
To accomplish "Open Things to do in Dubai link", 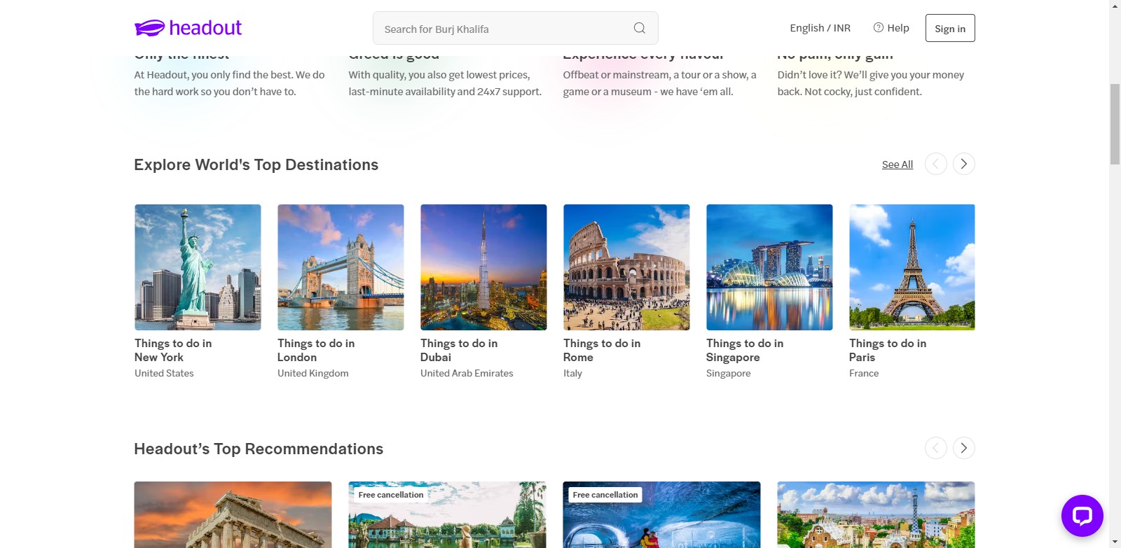I will click(x=459, y=350).
